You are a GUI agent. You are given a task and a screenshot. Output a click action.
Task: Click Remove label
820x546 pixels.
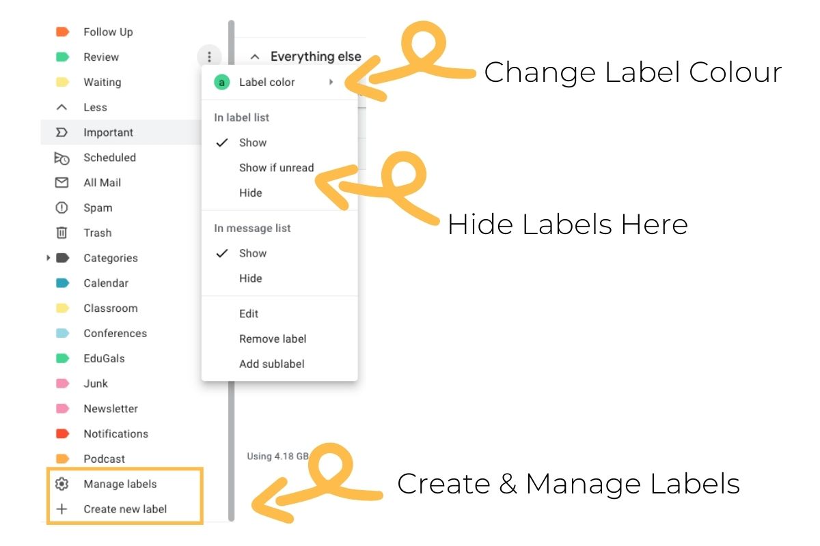pos(272,339)
